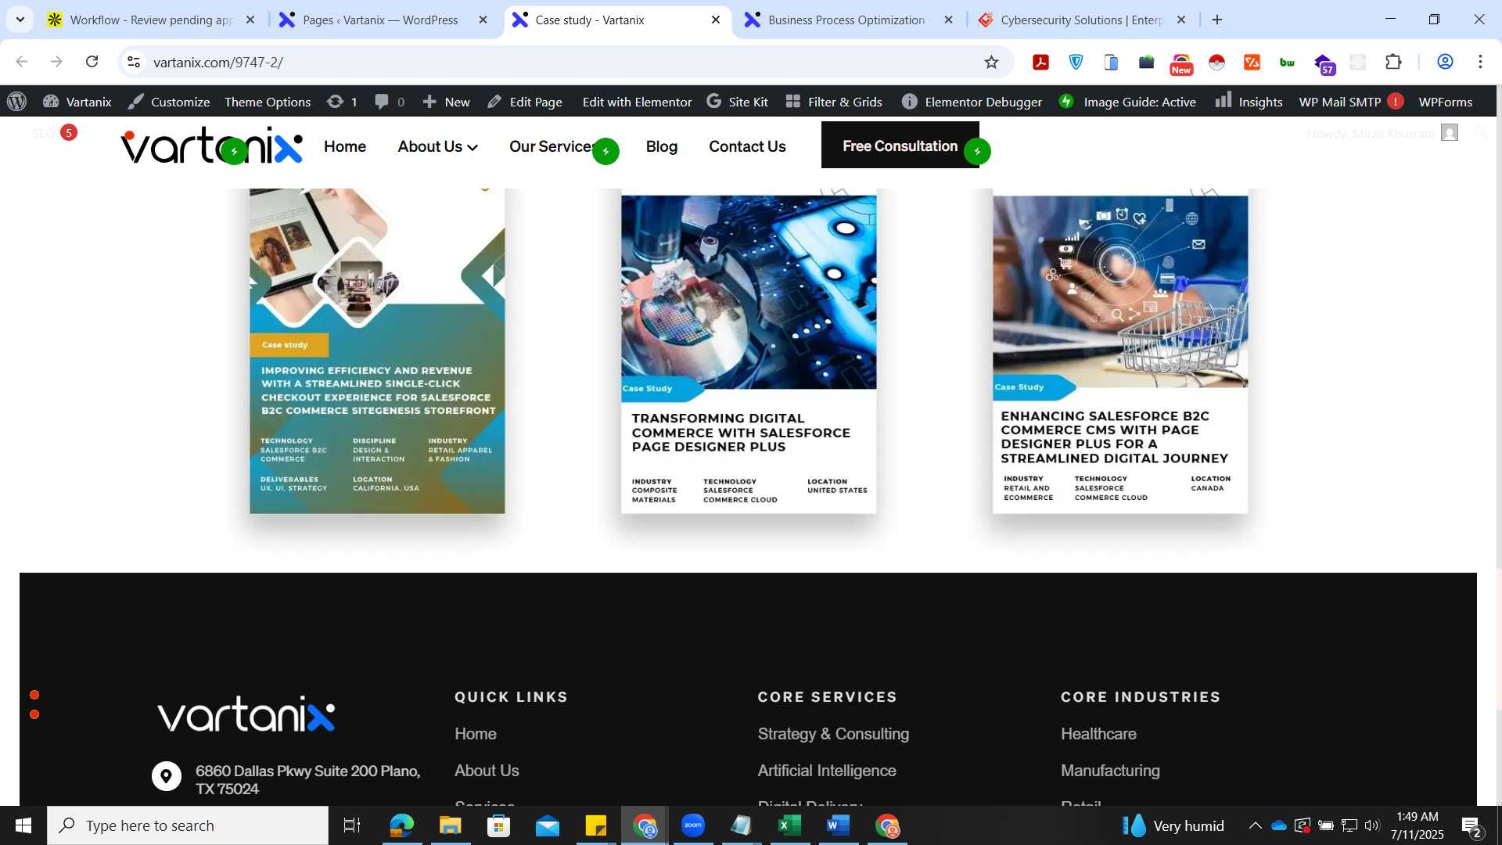The height and width of the screenshot is (845, 1502).
Task: Reload the page with the refresh icon
Action: click(92, 62)
